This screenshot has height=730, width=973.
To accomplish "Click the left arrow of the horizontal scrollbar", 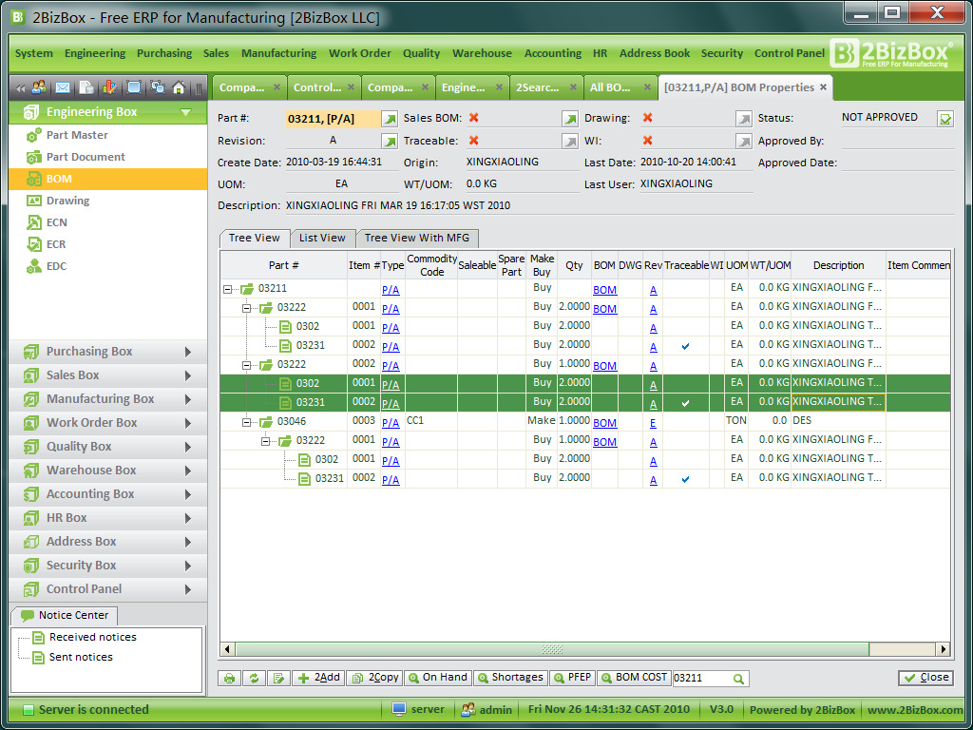I will tap(227, 649).
